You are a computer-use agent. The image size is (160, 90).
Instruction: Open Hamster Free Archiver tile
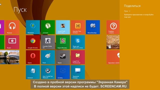(78, 27)
